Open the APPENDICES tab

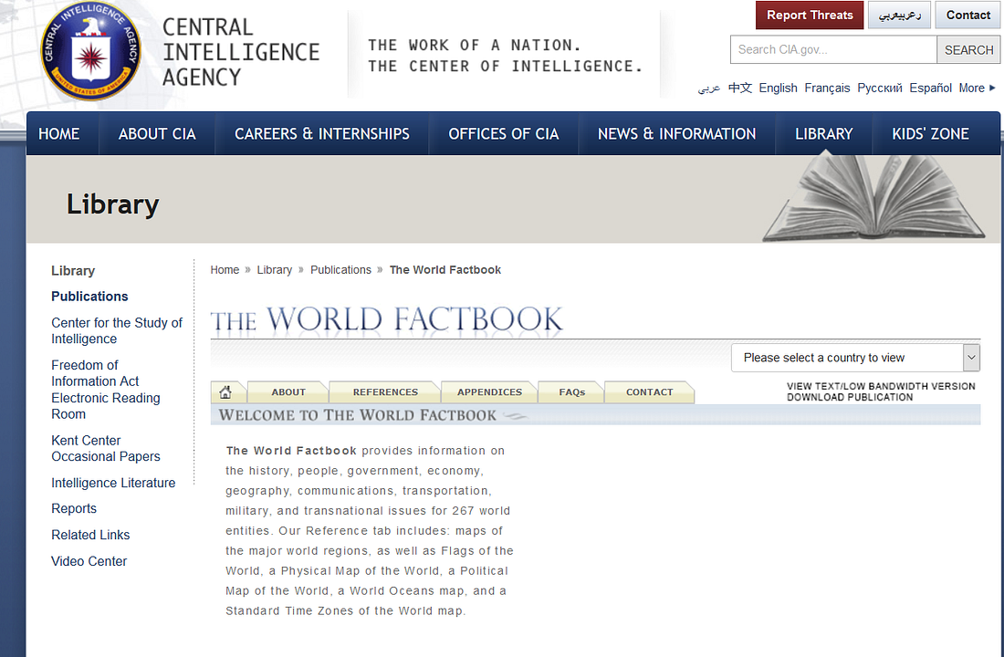click(488, 391)
